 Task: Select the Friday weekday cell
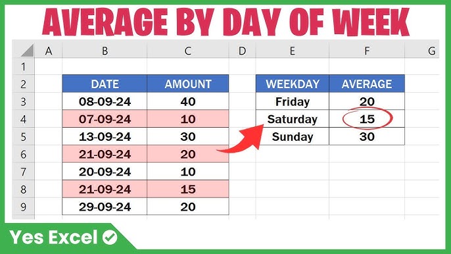tap(293, 101)
